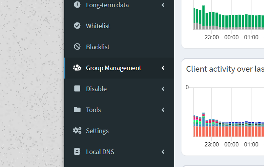Click the Local DNS address book icon
The width and height of the screenshot is (264, 167).
(77, 152)
